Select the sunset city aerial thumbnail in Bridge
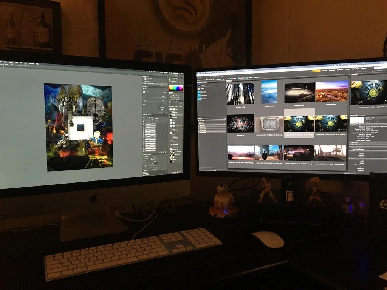Screen dimensions: 387x290 point(331,91)
